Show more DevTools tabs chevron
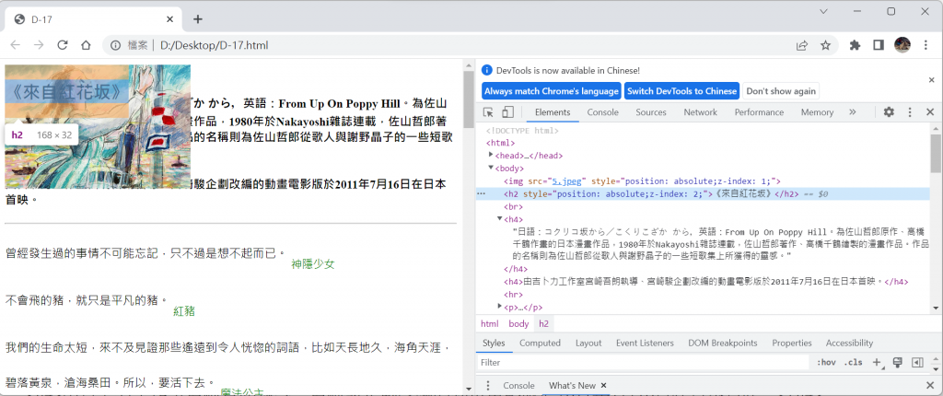943x396 pixels. [852, 112]
